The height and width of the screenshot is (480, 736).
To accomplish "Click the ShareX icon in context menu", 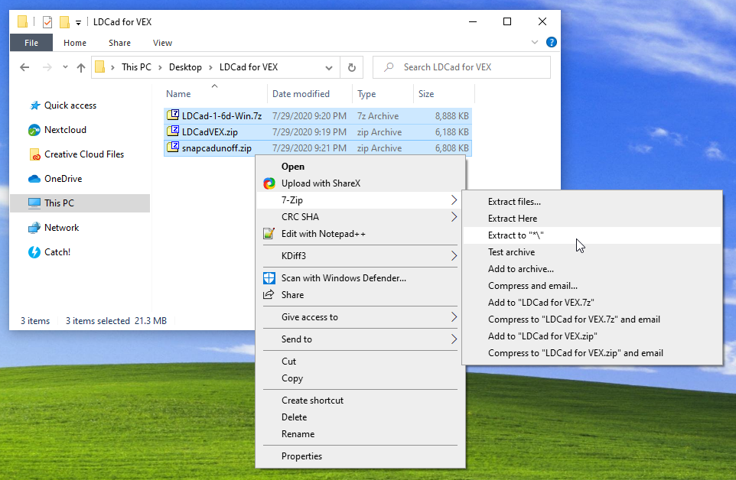I will click(x=269, y=183).
